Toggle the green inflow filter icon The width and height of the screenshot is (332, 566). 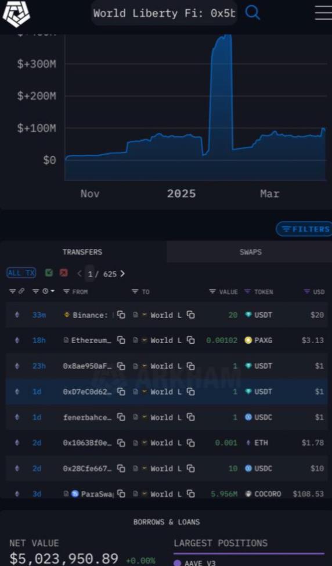point(49,273)
